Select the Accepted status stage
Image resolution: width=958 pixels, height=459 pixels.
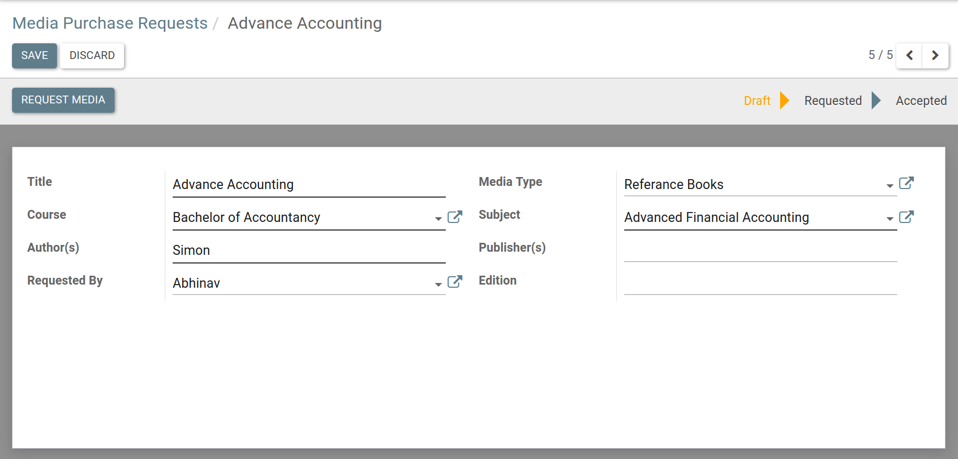[921, 101]
